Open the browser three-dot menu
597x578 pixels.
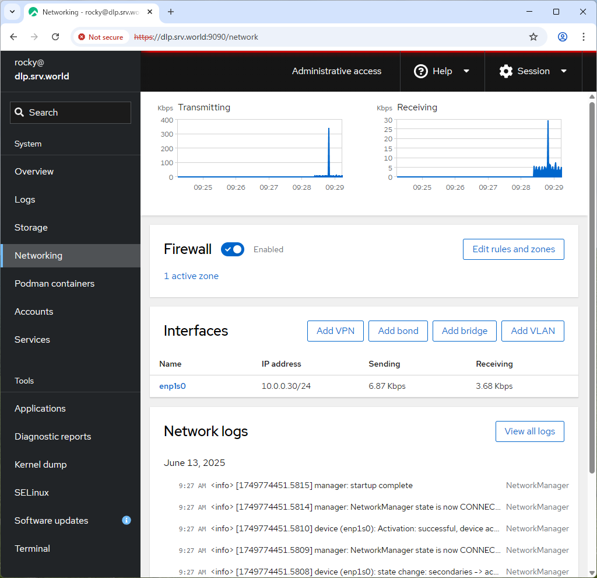pos(584,36)
